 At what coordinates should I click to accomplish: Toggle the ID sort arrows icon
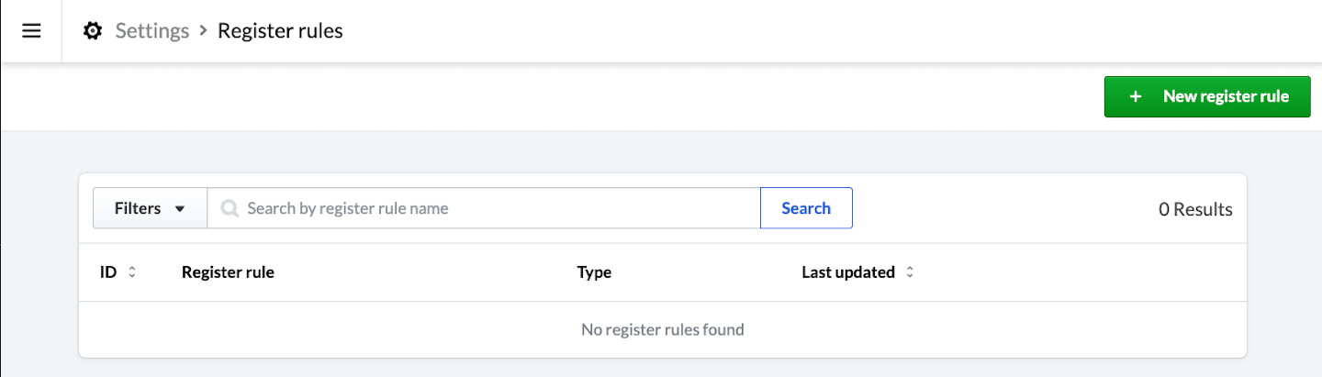click(x=132, y=272)
